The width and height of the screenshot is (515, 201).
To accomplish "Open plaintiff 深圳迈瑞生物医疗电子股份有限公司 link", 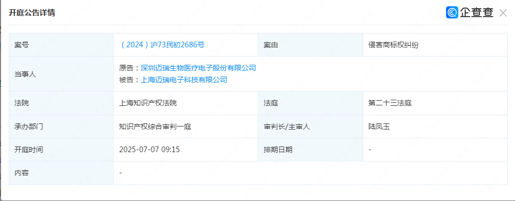I will 198,68.
